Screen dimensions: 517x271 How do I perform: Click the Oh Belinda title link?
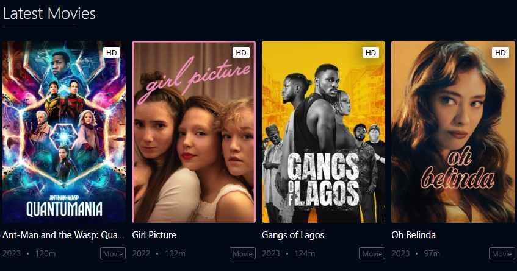pyautogui.click(x=413, y=235)
